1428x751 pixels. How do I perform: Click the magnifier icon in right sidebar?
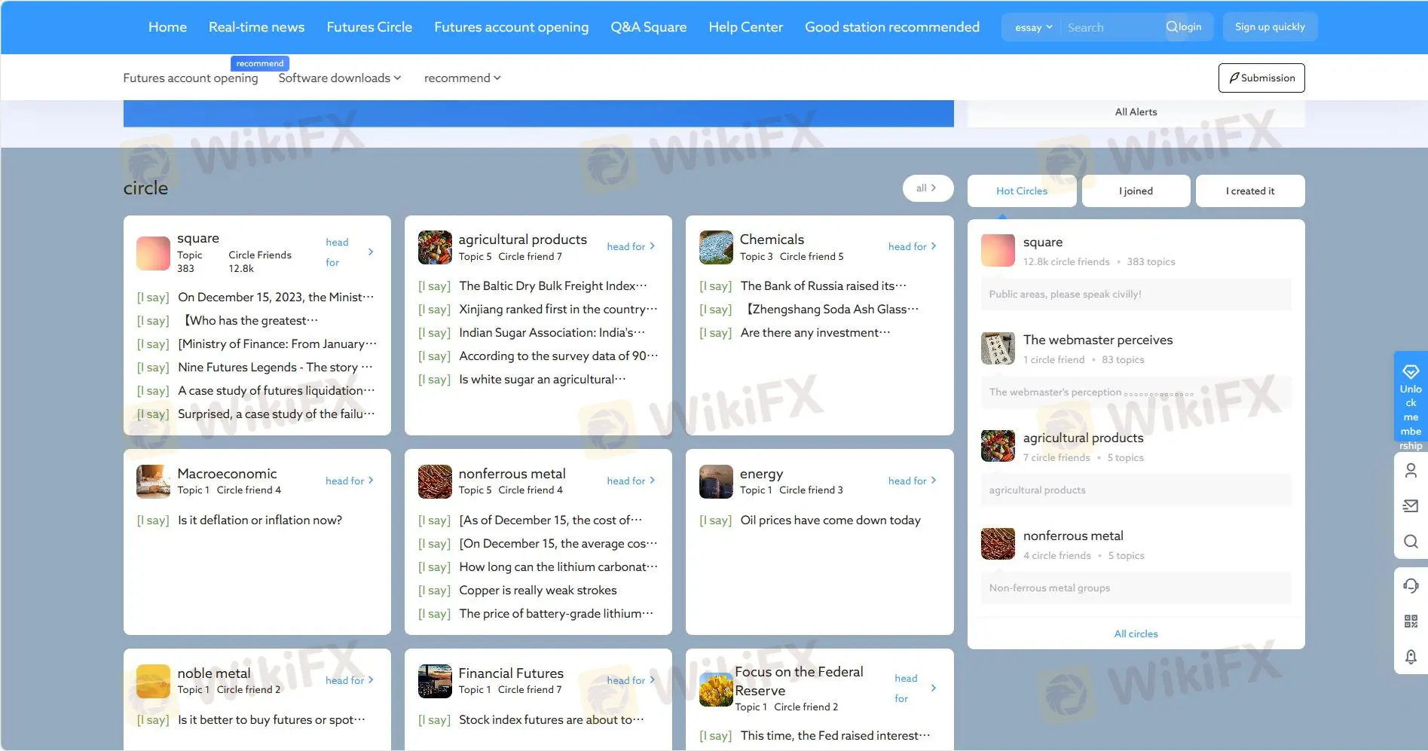click(1411, 542)
